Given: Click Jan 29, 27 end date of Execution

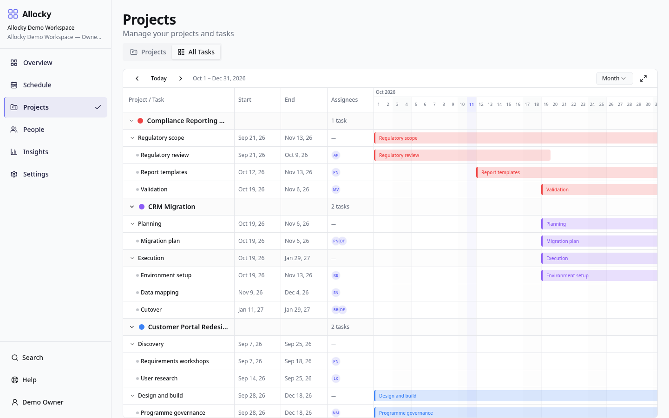Looking at the screenshot, I should 297,258.
